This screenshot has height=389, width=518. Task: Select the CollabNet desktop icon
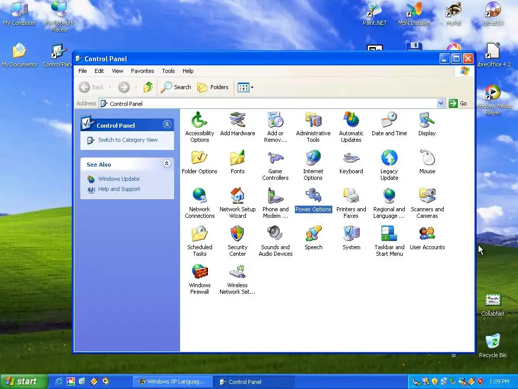[x=493, y=304]
